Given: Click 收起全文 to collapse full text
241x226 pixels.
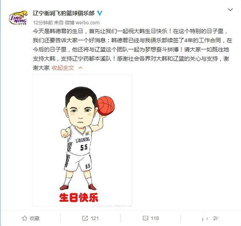Looking at the screenshot, I should click(63, 68).
